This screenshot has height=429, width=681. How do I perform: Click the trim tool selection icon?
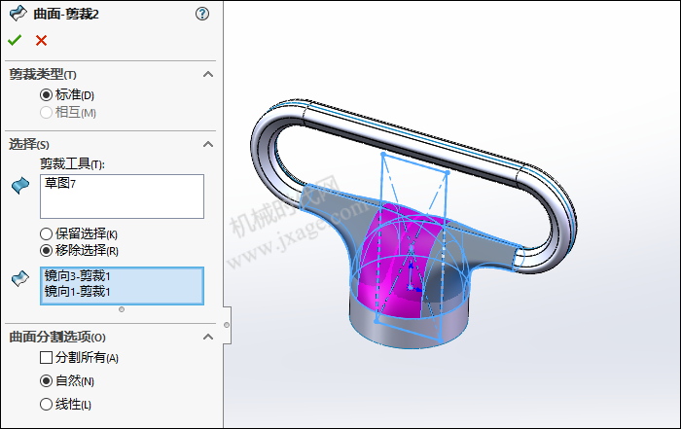(20, 186)
